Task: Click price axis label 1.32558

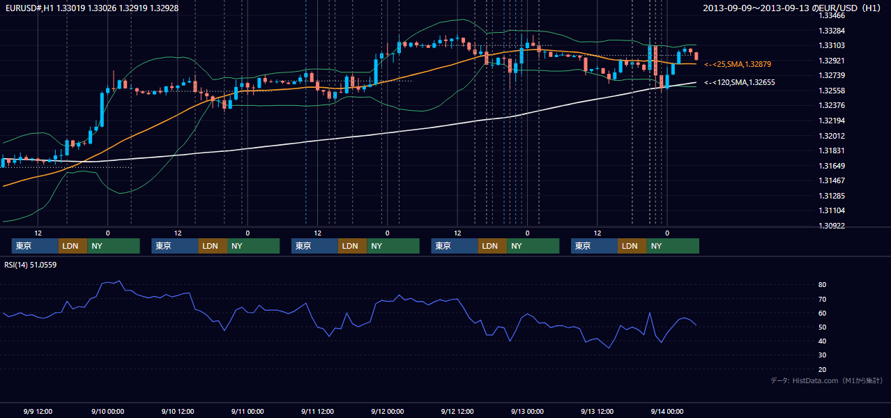Action: (832, 91)
